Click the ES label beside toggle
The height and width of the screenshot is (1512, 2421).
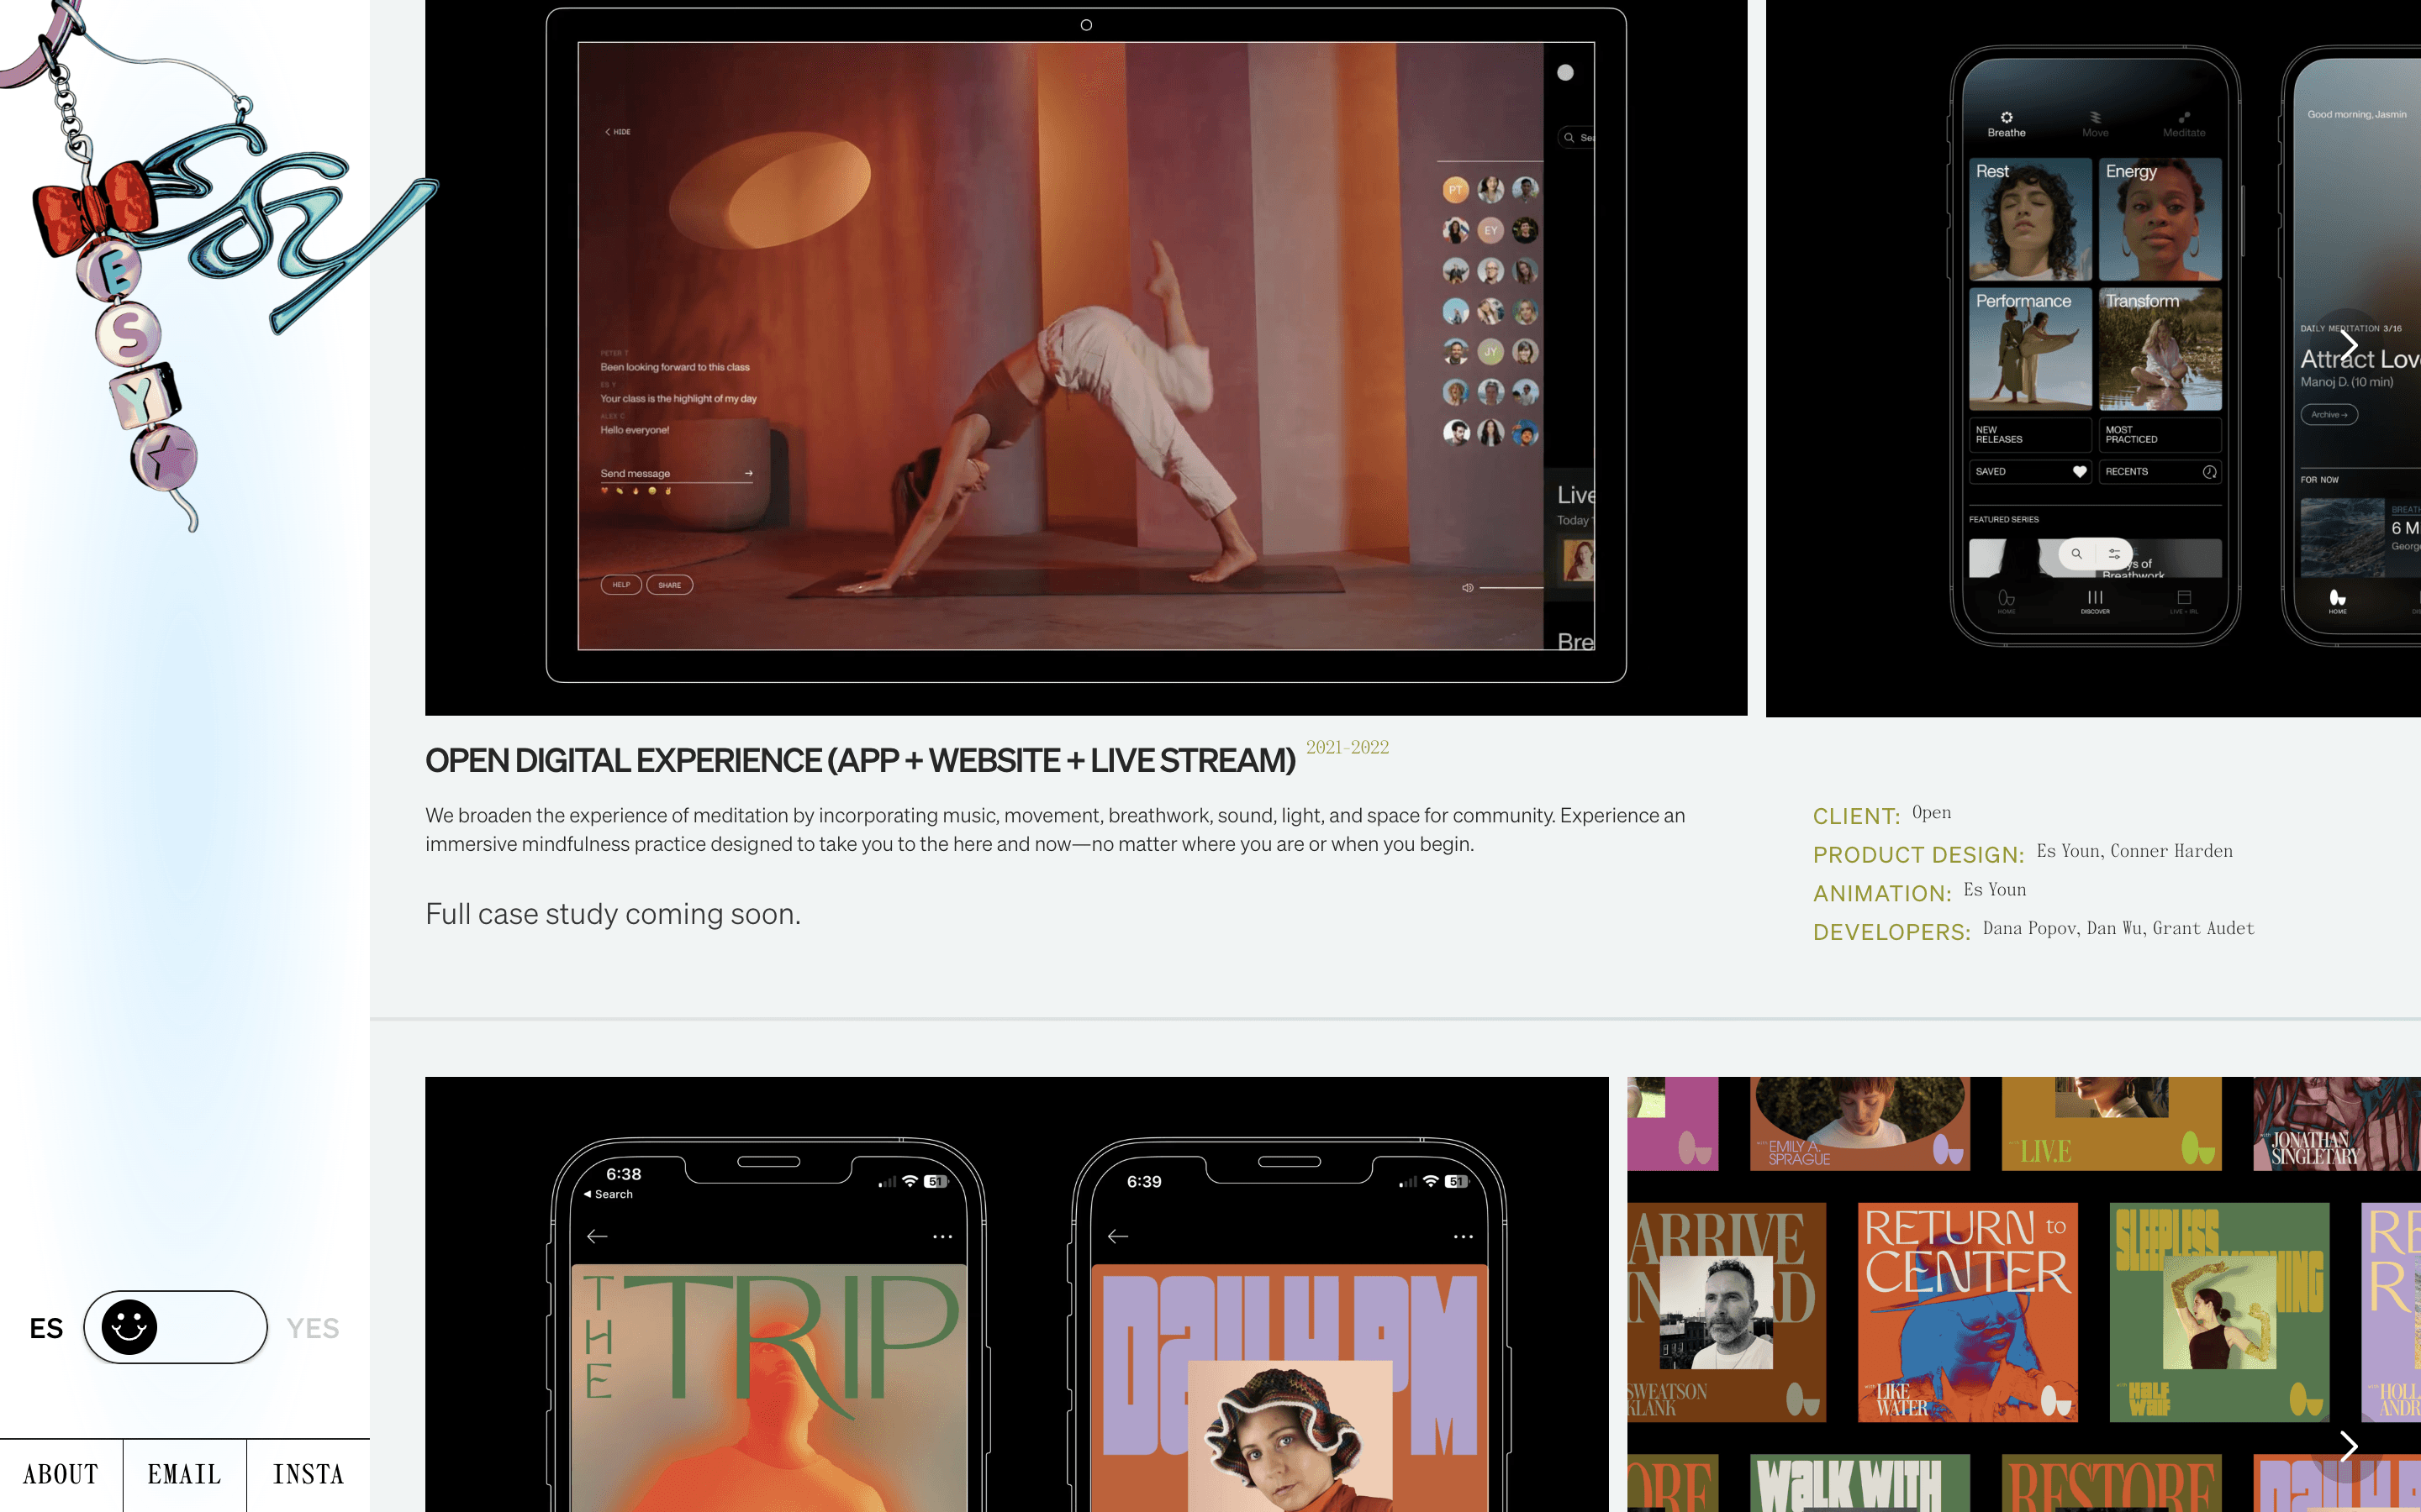click(46, 1328)
